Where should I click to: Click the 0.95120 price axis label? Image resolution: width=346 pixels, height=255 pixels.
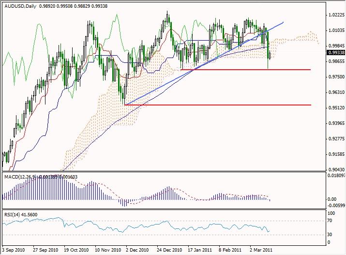tap(336, 107)
